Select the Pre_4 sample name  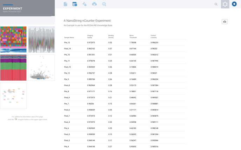click(67, 147)
